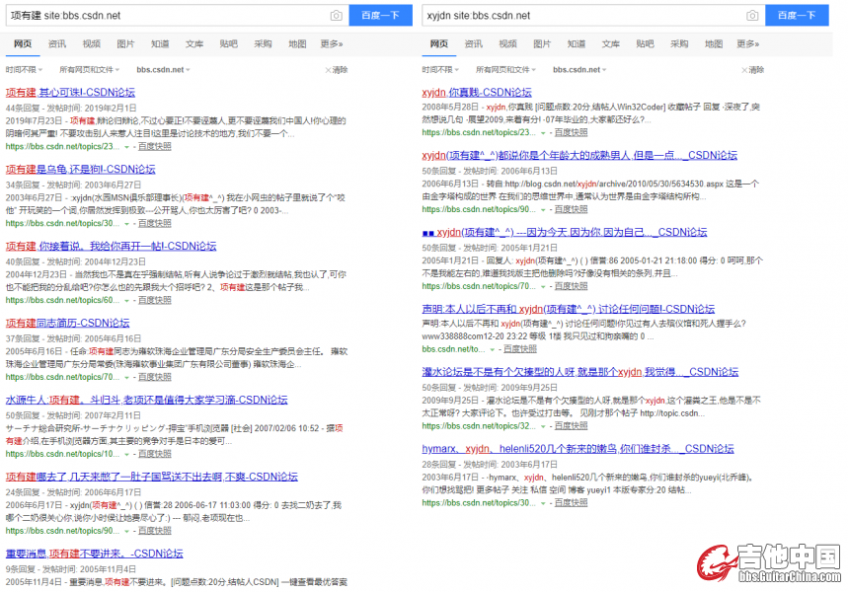Open 时间不限 time filter on 项有建 results
The image size is (848, 592).
coord(24,70)
